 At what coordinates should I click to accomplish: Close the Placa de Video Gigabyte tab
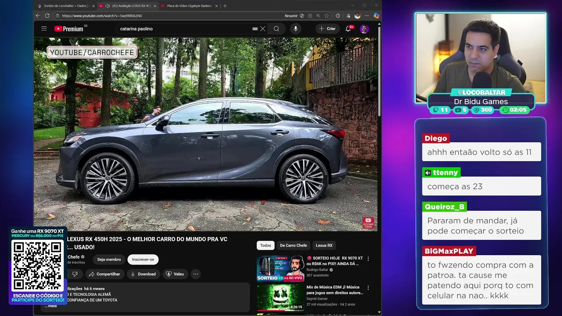(x=216, y=6)
